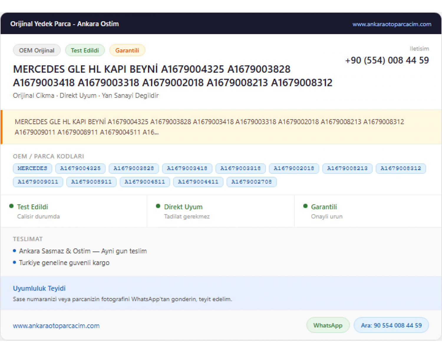Image resolution: width=442 pixels, height=353 pixels.
Task: Click the blue bullet for Ankara Sasmaz & Ostim
Action: click(x=14, y=251)
